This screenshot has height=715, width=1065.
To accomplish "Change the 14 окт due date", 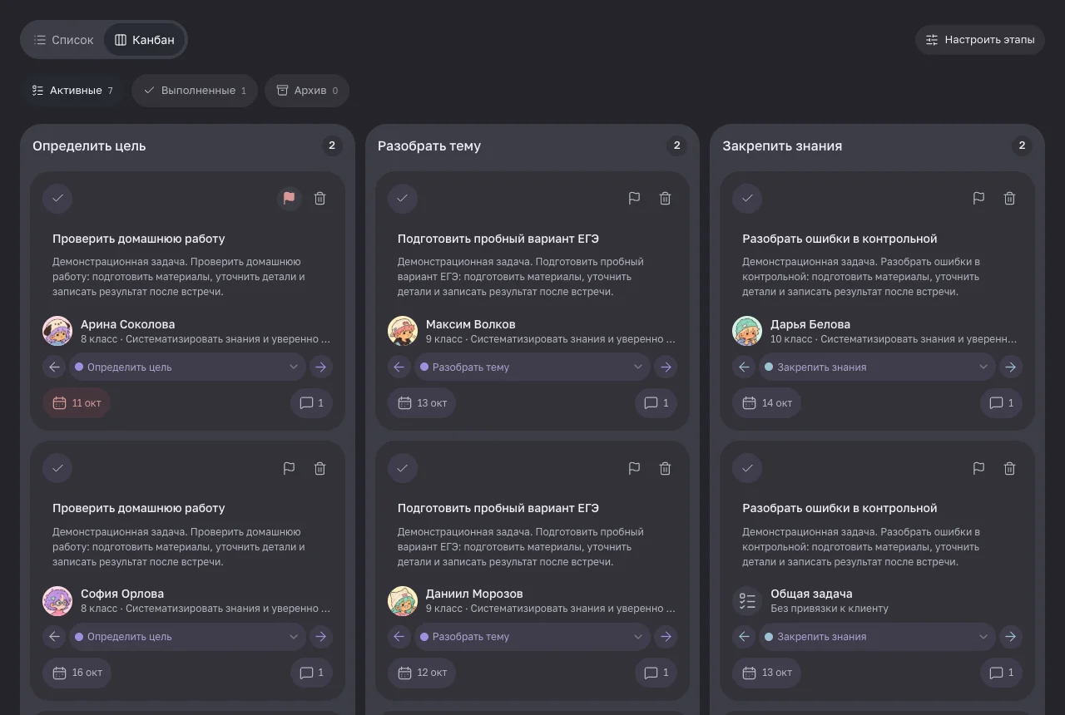I will click(766, 403).
